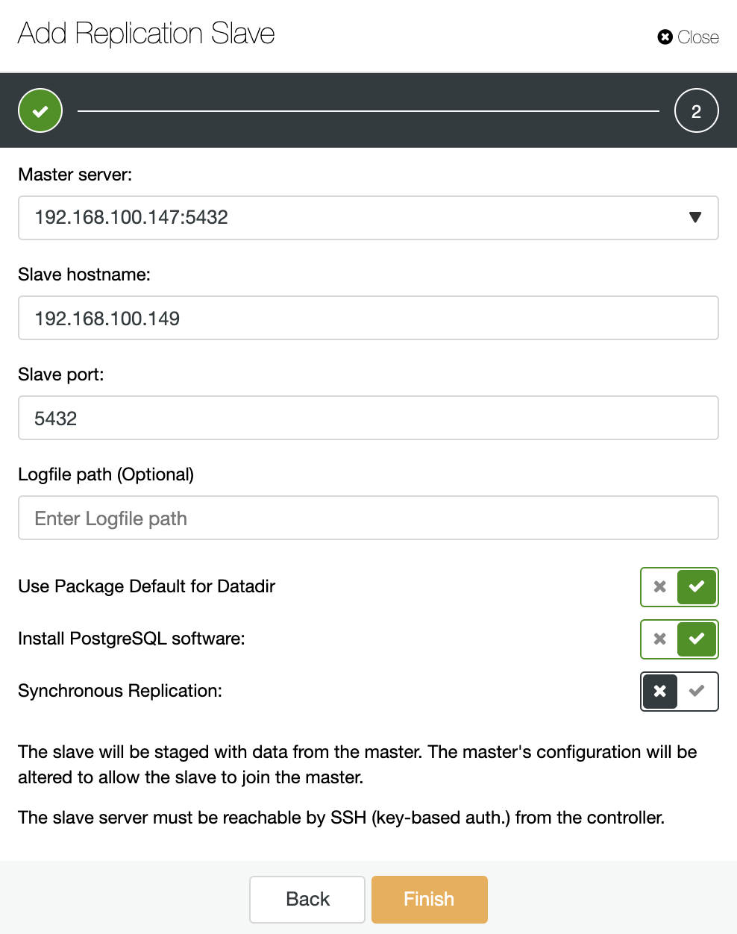Click the Back button
Image resolution: width=737 pixels, height=934 pixels.
(x=307, y=899)
